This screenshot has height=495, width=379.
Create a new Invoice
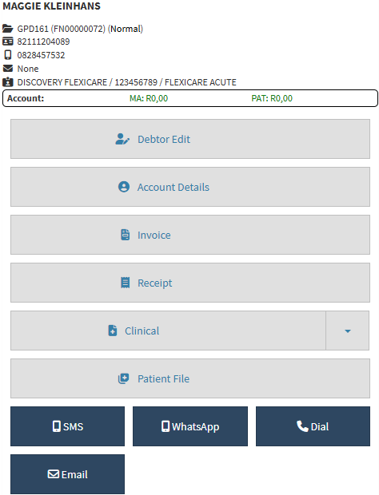pyautogui.click(x=190, y=235)
